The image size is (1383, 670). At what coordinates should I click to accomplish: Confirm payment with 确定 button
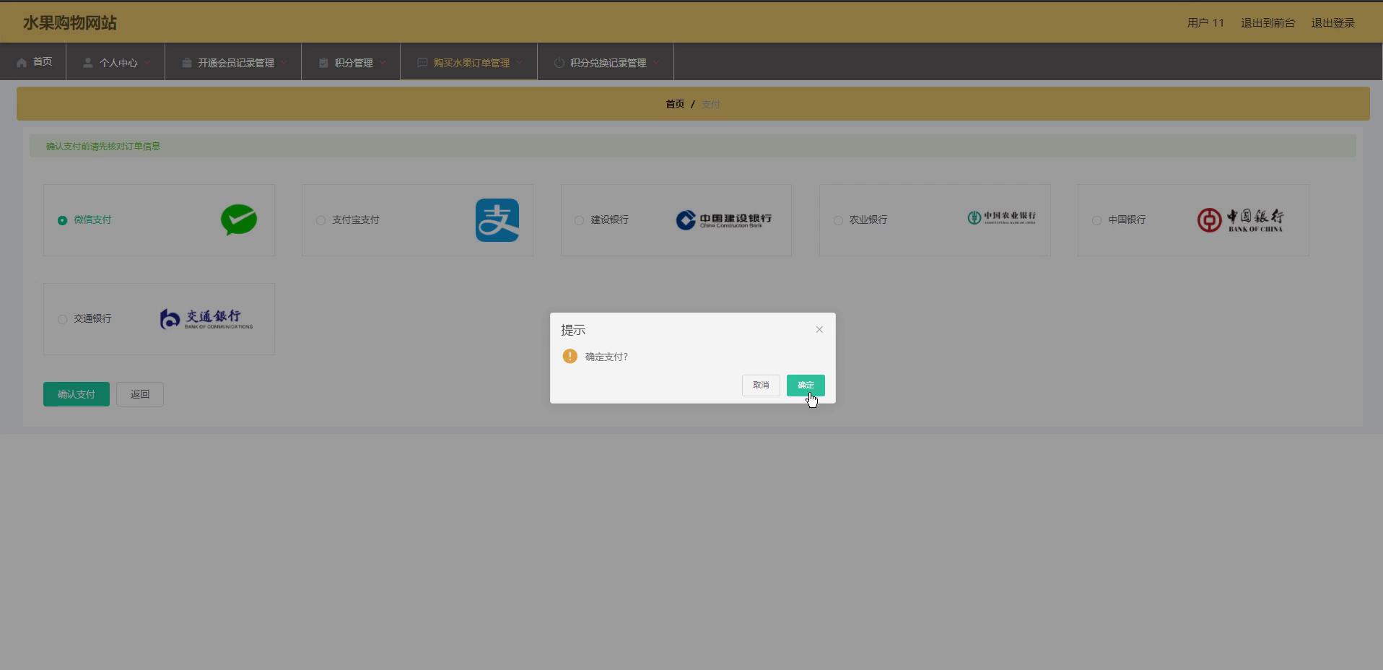tap(805, 386)
